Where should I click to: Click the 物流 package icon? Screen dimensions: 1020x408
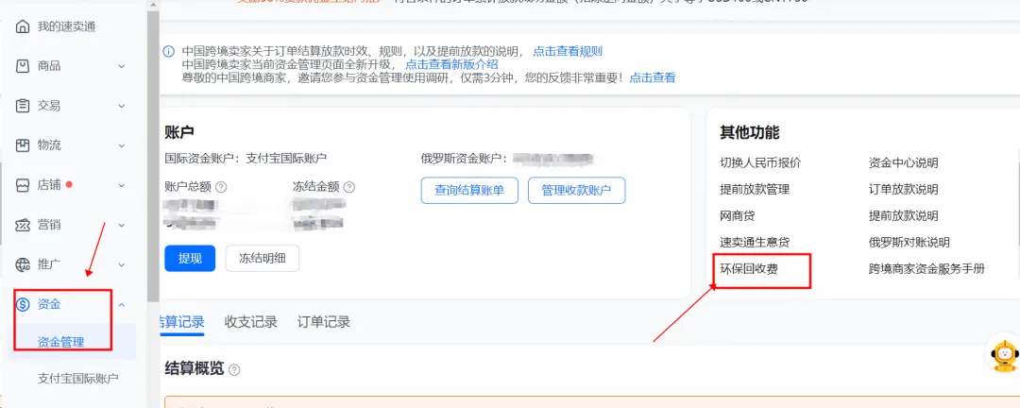23,145
